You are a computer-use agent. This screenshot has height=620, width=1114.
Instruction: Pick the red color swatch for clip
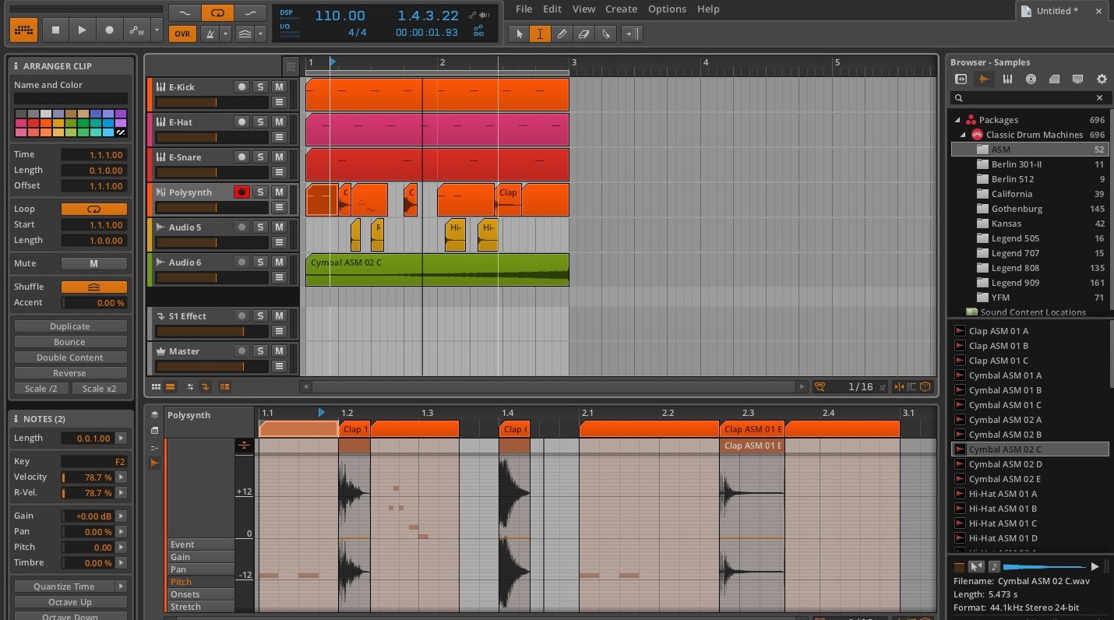click(x=33, y=123)
